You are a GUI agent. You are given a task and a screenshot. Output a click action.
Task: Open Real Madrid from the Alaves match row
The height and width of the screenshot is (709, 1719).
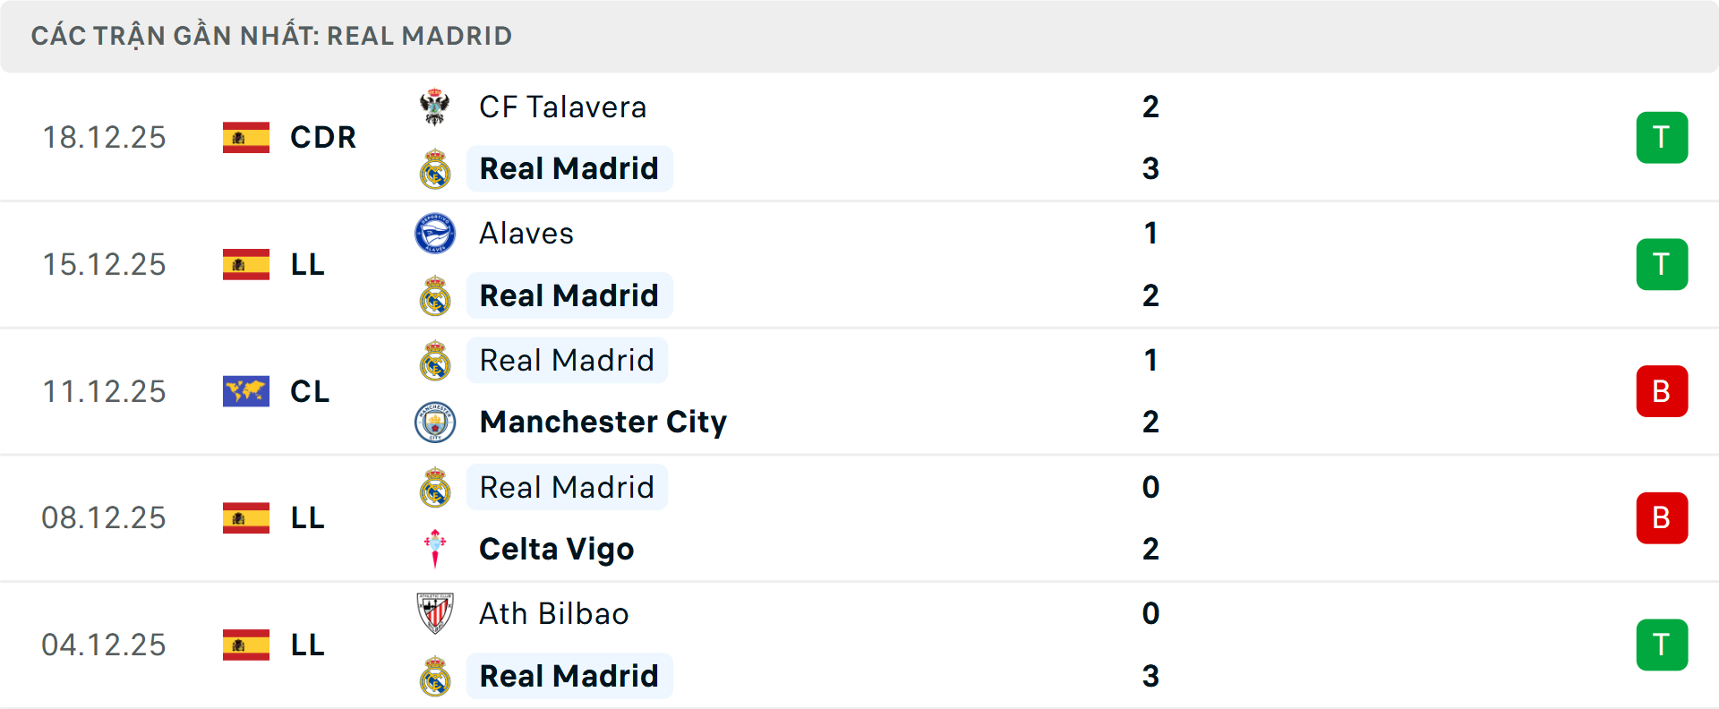(569, 295)
